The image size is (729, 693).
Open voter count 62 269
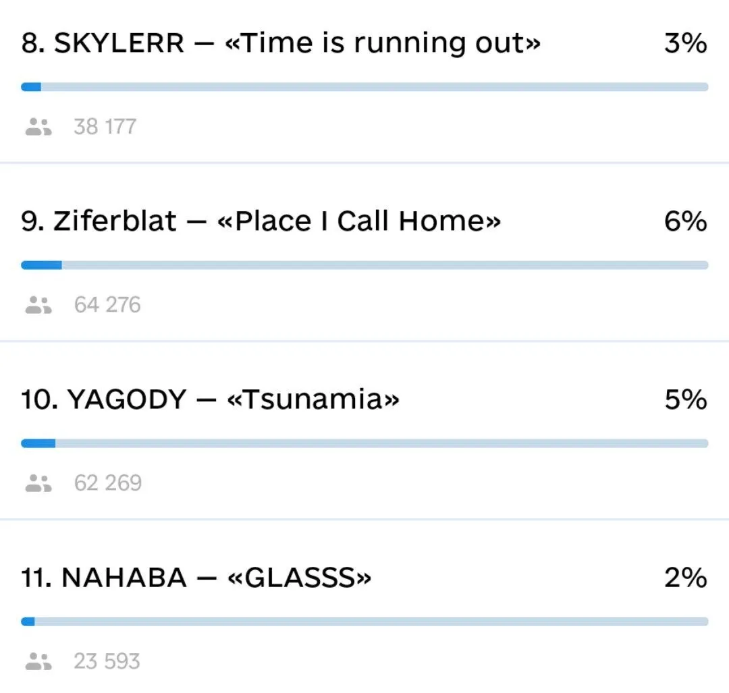click(x=108, y=483)
